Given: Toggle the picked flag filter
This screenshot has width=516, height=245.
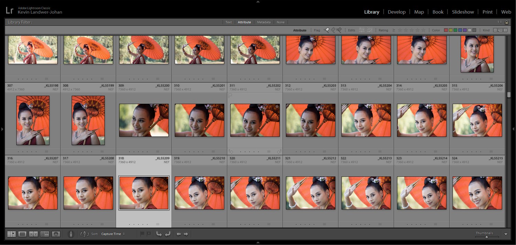Looking at the screenshot, I should pyautogui.click(x=327, y=30).
